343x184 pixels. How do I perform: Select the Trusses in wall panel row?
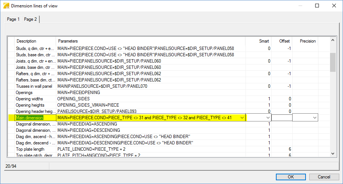tap(35, 86)
